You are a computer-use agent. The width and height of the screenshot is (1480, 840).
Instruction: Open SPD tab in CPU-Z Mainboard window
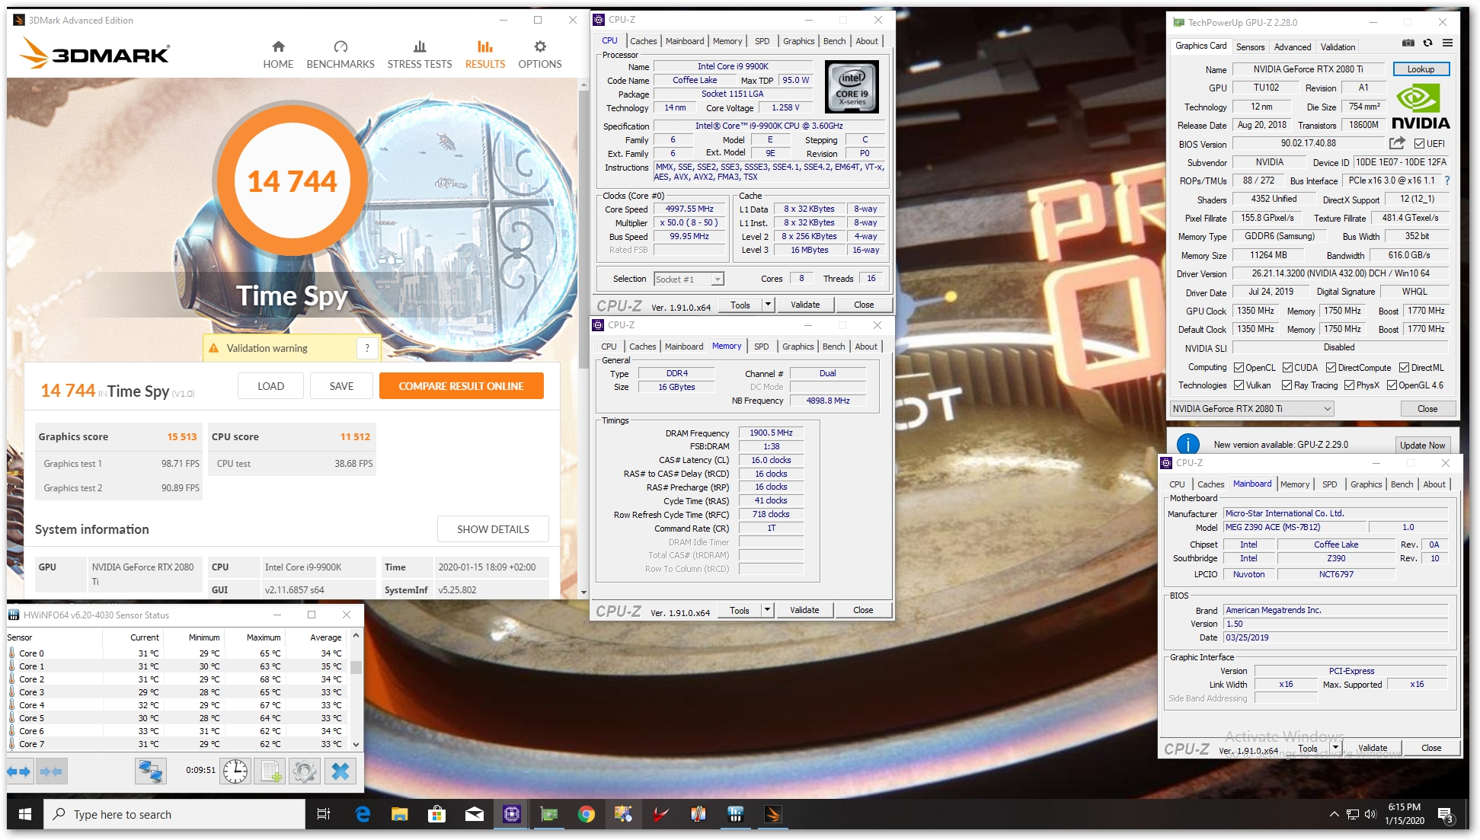[x=1329, y=484]
